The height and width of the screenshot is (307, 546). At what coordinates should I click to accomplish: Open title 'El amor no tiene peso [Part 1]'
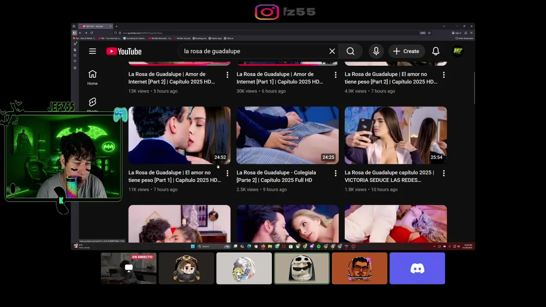(174, 177)
